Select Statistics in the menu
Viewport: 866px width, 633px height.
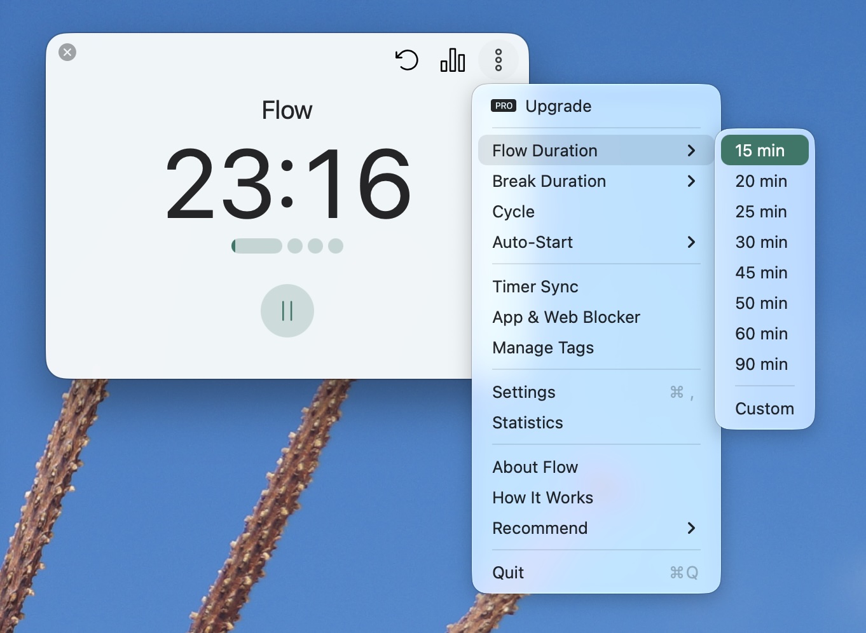point(596,423)
